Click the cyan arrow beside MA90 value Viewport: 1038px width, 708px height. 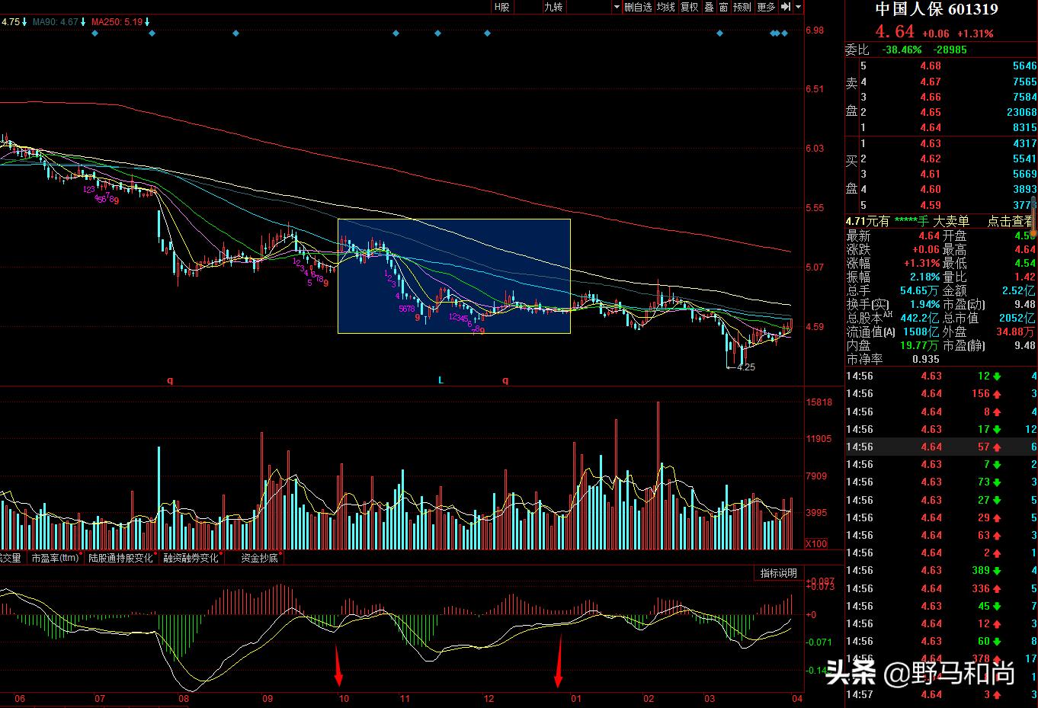point(83,22)
